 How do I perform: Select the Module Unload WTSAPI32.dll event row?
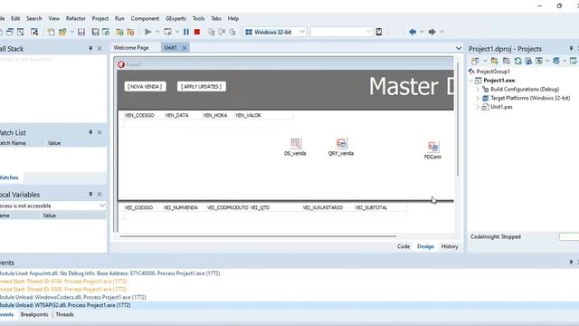[x=289, y=305]
